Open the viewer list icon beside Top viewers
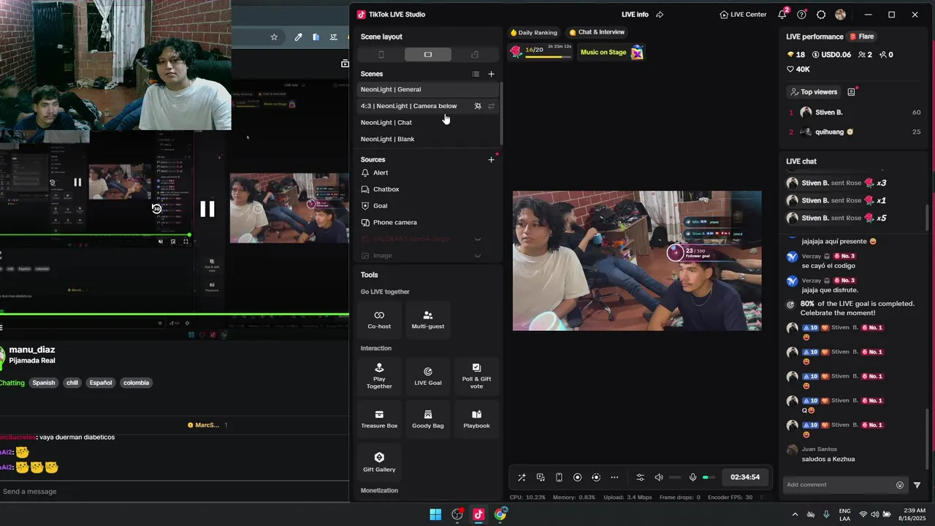935x526 pixels. pos(851,92)
